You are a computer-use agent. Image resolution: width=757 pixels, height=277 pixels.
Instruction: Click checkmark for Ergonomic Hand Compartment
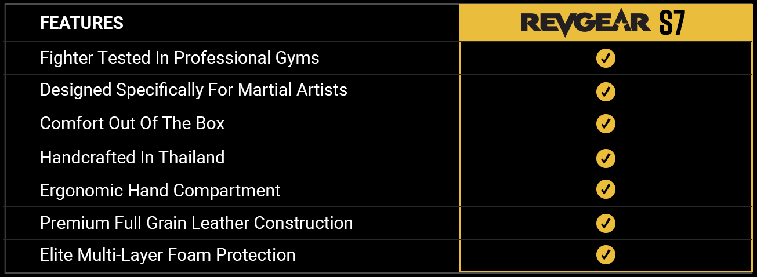(x=606, y=189)
